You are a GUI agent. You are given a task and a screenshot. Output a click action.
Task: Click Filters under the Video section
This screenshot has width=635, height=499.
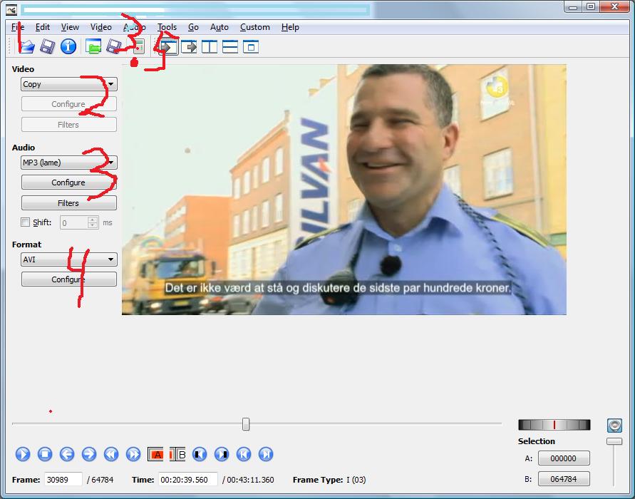[x=69, y=125]
